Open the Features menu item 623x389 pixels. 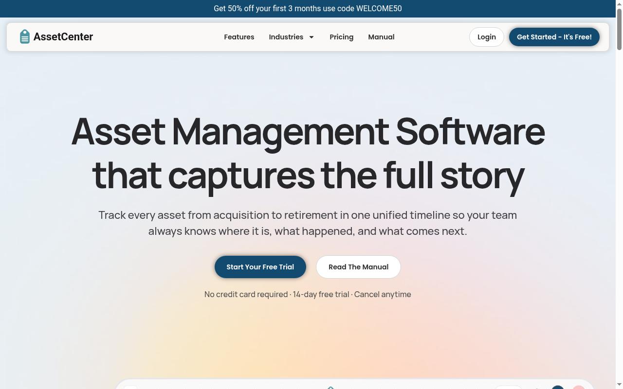[x=239, y=37]
